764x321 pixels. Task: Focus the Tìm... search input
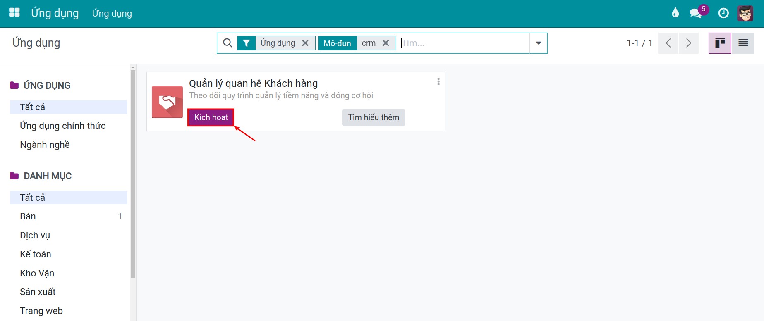(465, 43)
